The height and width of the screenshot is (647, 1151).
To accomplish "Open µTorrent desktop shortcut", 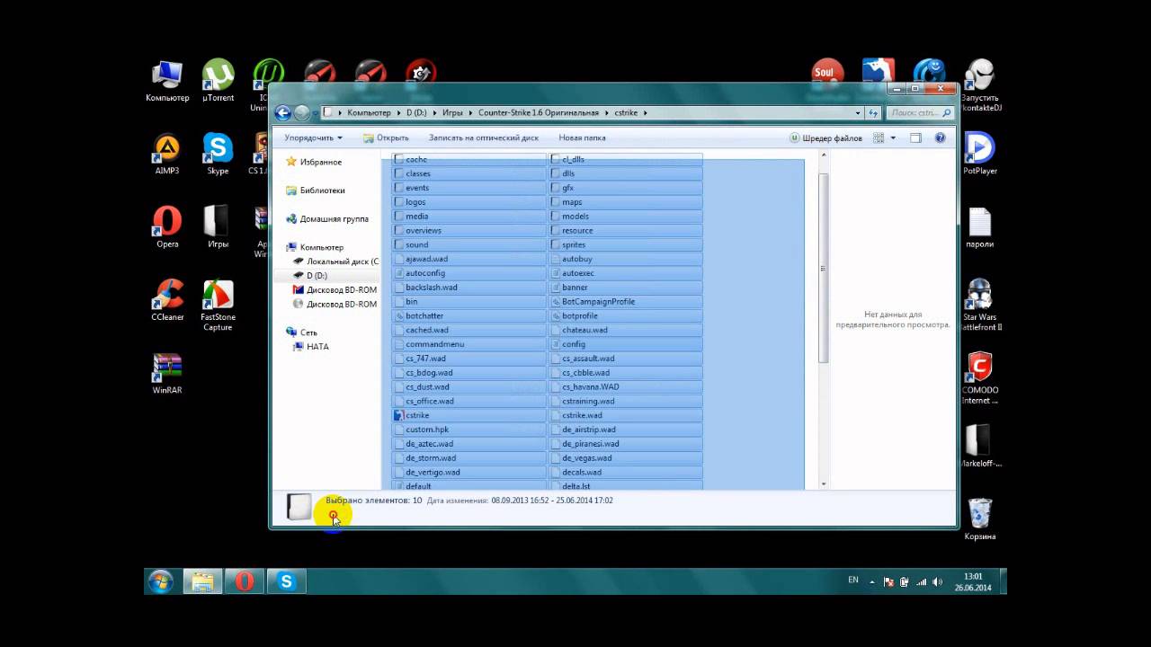I will point(218,81).
